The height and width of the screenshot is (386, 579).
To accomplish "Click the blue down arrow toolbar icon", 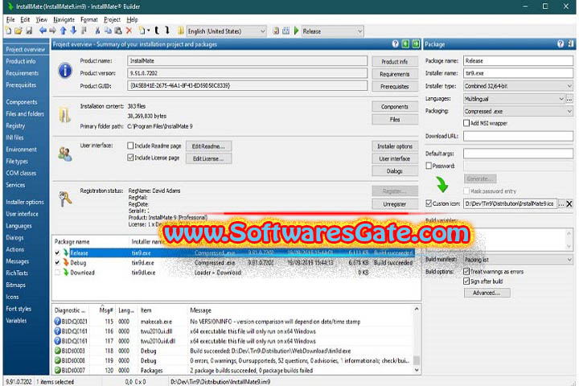I will click(73, 31).
